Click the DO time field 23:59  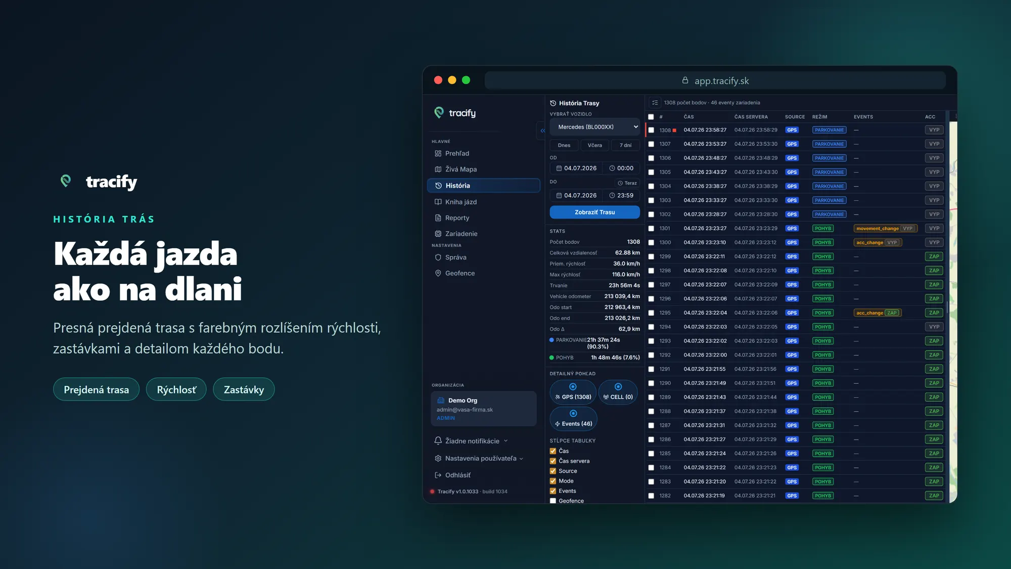(621, 196)
